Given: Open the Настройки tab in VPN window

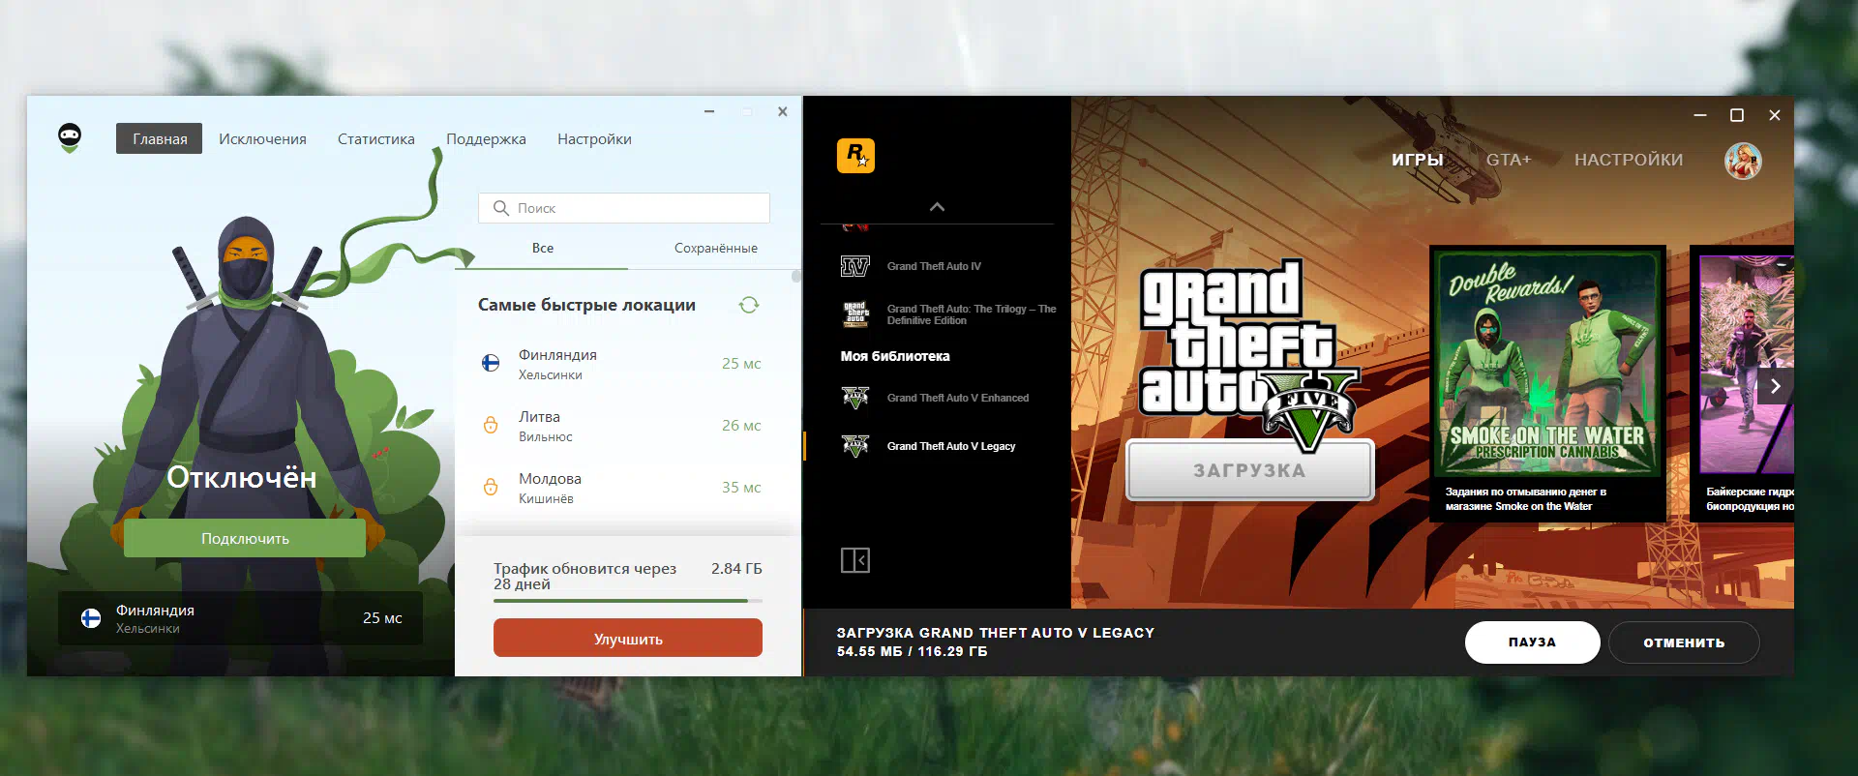Looking at the screenshot, I should pos(594,138).
